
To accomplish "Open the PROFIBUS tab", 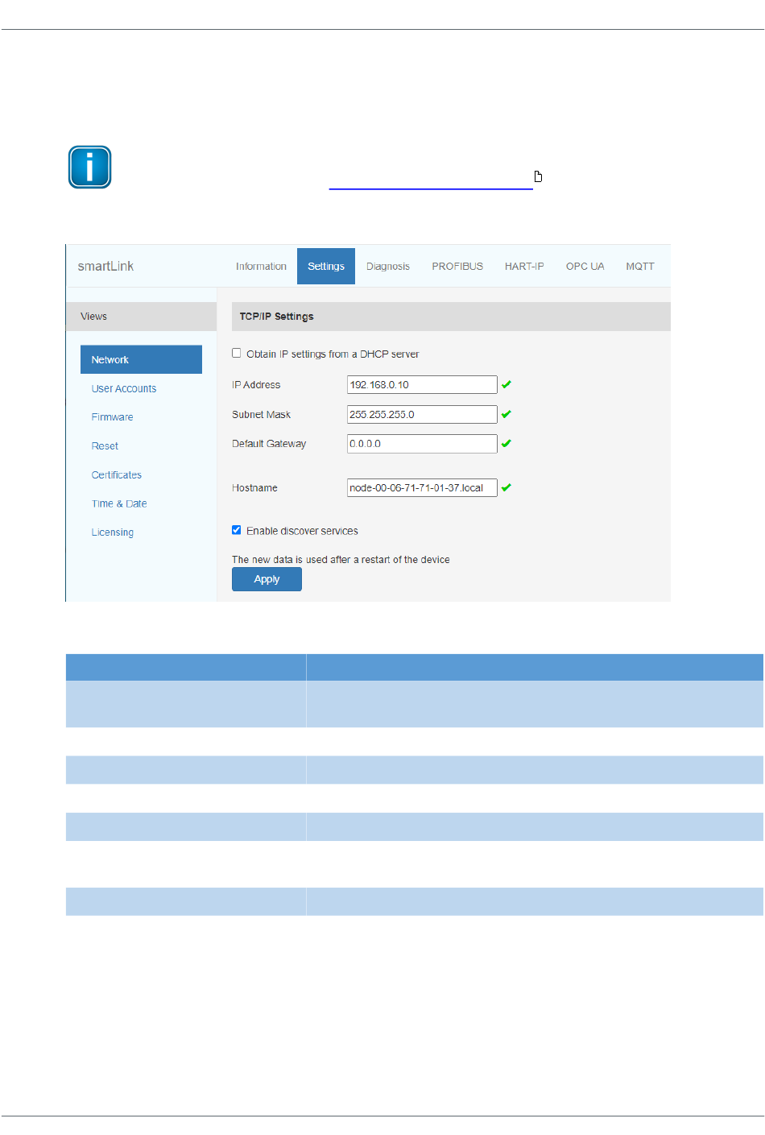I will pyautogui.click(x=457, y=267).
